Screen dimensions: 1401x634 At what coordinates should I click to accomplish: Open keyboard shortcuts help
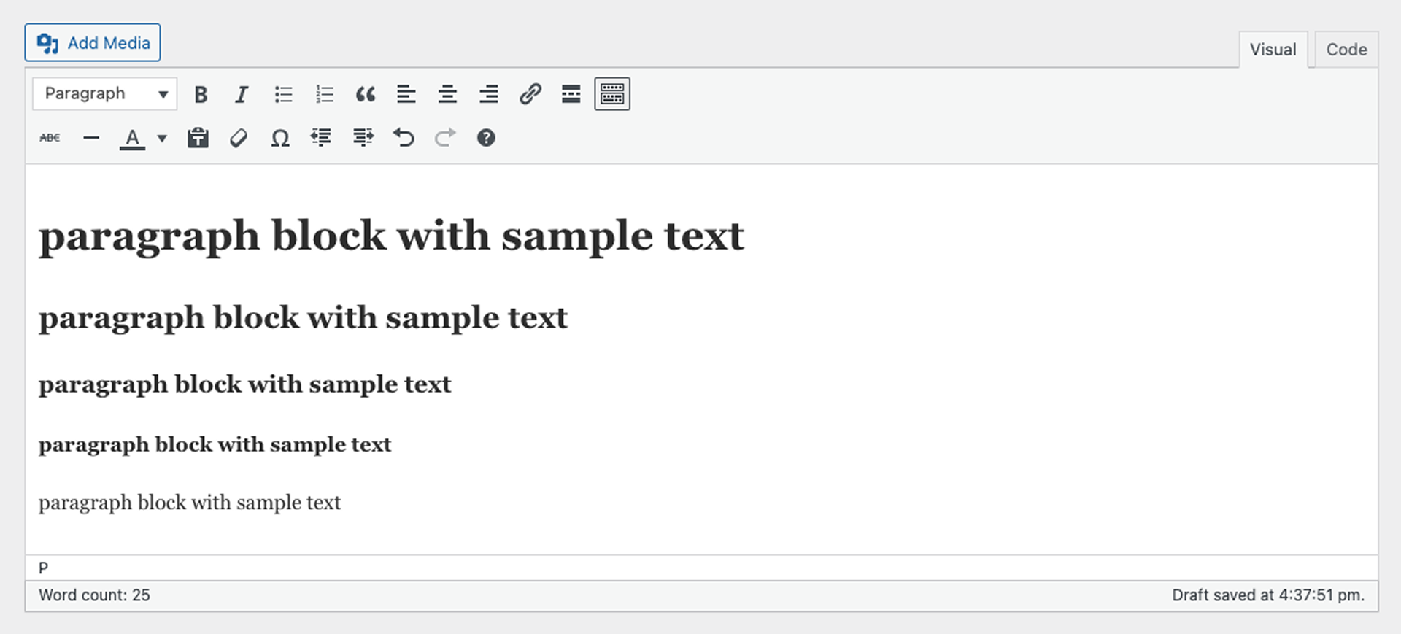click(x=486, y=138)
